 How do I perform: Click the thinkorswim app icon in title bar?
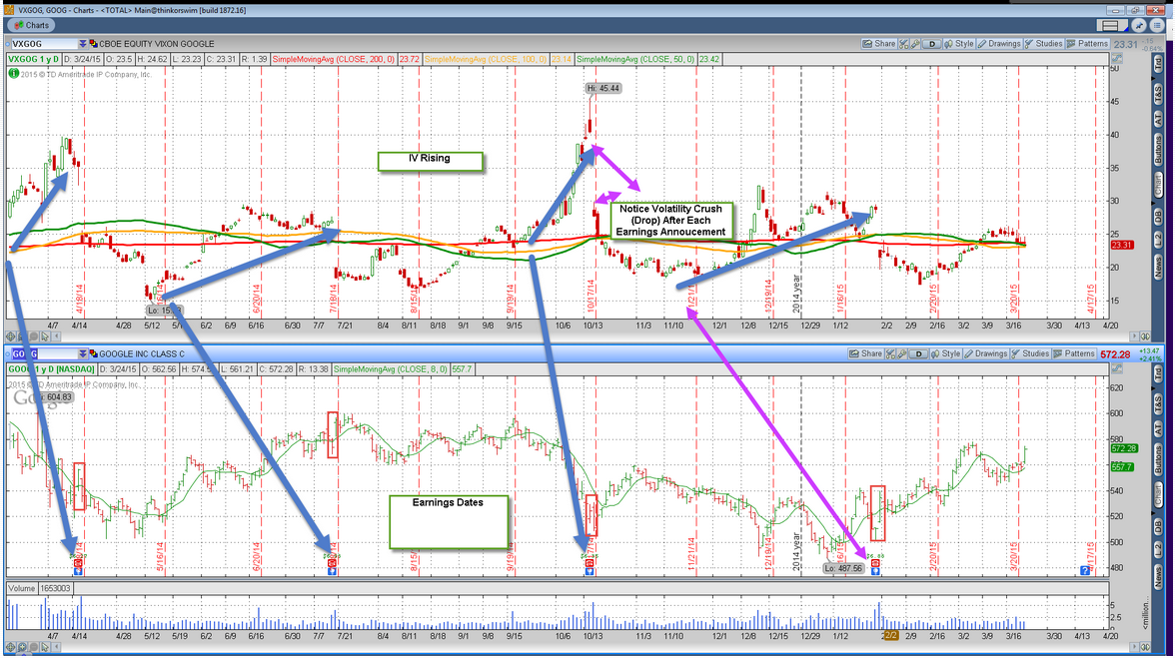(x=9, y=10)
